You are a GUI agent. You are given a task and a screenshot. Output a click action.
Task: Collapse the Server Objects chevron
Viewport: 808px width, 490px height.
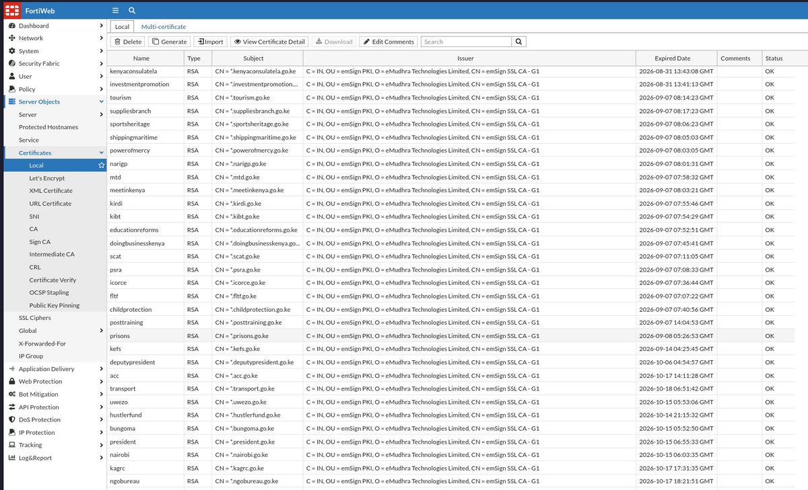(101, 102)
